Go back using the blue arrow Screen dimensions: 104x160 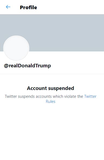click(x=8, y=7)
